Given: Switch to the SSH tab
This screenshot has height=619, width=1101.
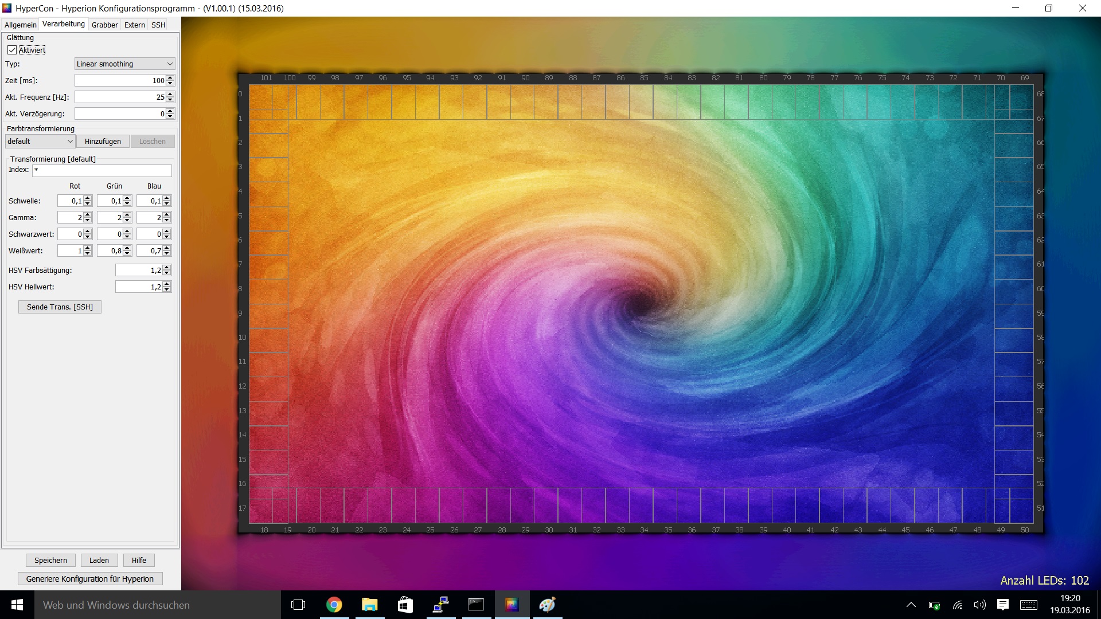Looking at the screenshot, I should point(158,25).
